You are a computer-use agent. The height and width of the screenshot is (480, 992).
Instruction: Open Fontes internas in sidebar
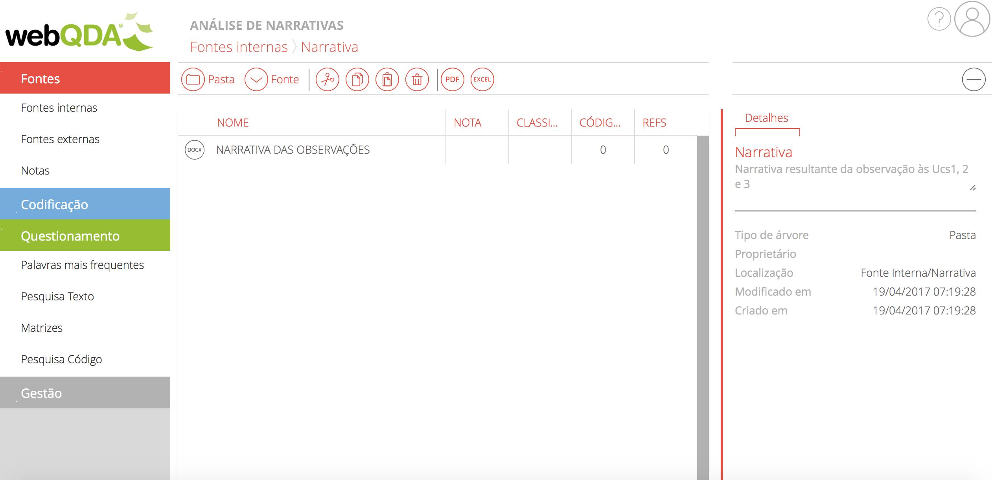click(x=59, y=108)
